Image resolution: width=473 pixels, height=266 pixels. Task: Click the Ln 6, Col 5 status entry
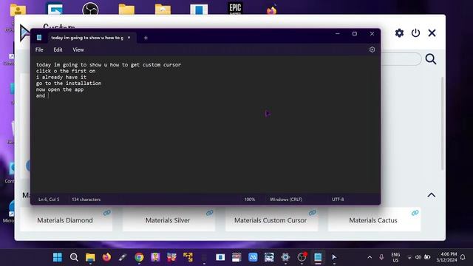point(49,199)
